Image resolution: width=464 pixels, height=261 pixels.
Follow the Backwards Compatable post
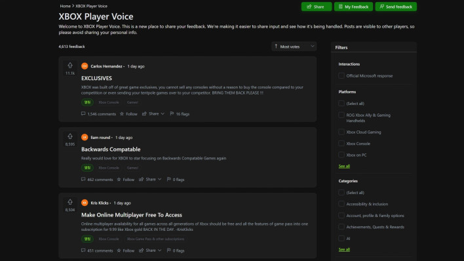tap(125, 179)
